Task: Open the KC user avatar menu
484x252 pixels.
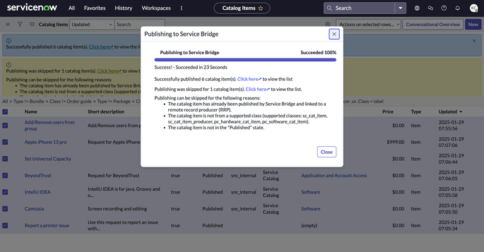Action: (x=473, y=8)
